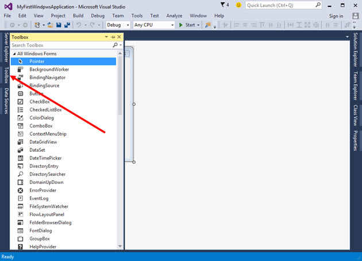The image size is (362, 261).
Task: Choose the ColorDialog control icon
Action: tap(20, 118)
